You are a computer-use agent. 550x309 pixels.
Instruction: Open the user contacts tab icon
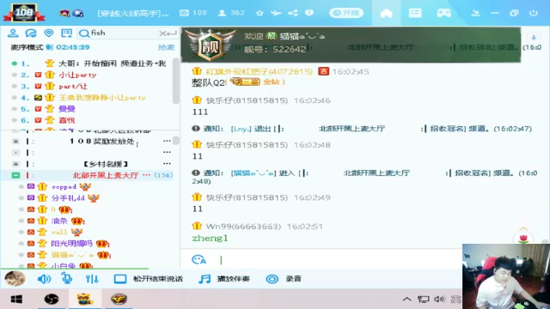click(13, 33)
